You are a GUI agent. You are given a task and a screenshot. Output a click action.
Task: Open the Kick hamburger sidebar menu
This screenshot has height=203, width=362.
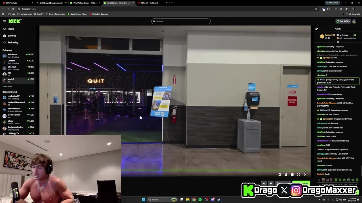(5, 21)
